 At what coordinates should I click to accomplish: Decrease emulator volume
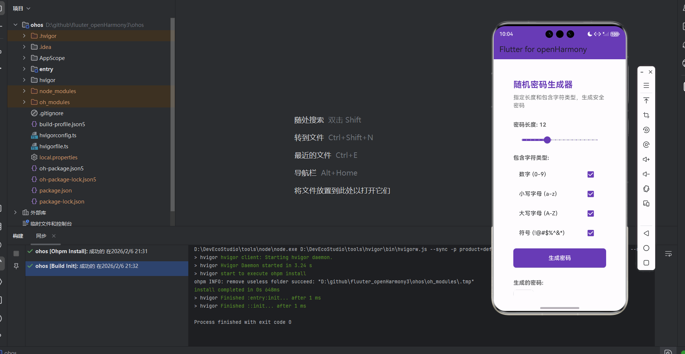[x=646, y=174]
